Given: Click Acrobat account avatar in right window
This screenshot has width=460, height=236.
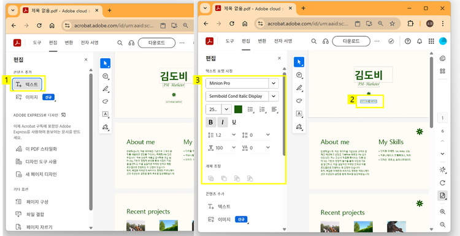Looking at the screenshot, I should pos(443,41).
